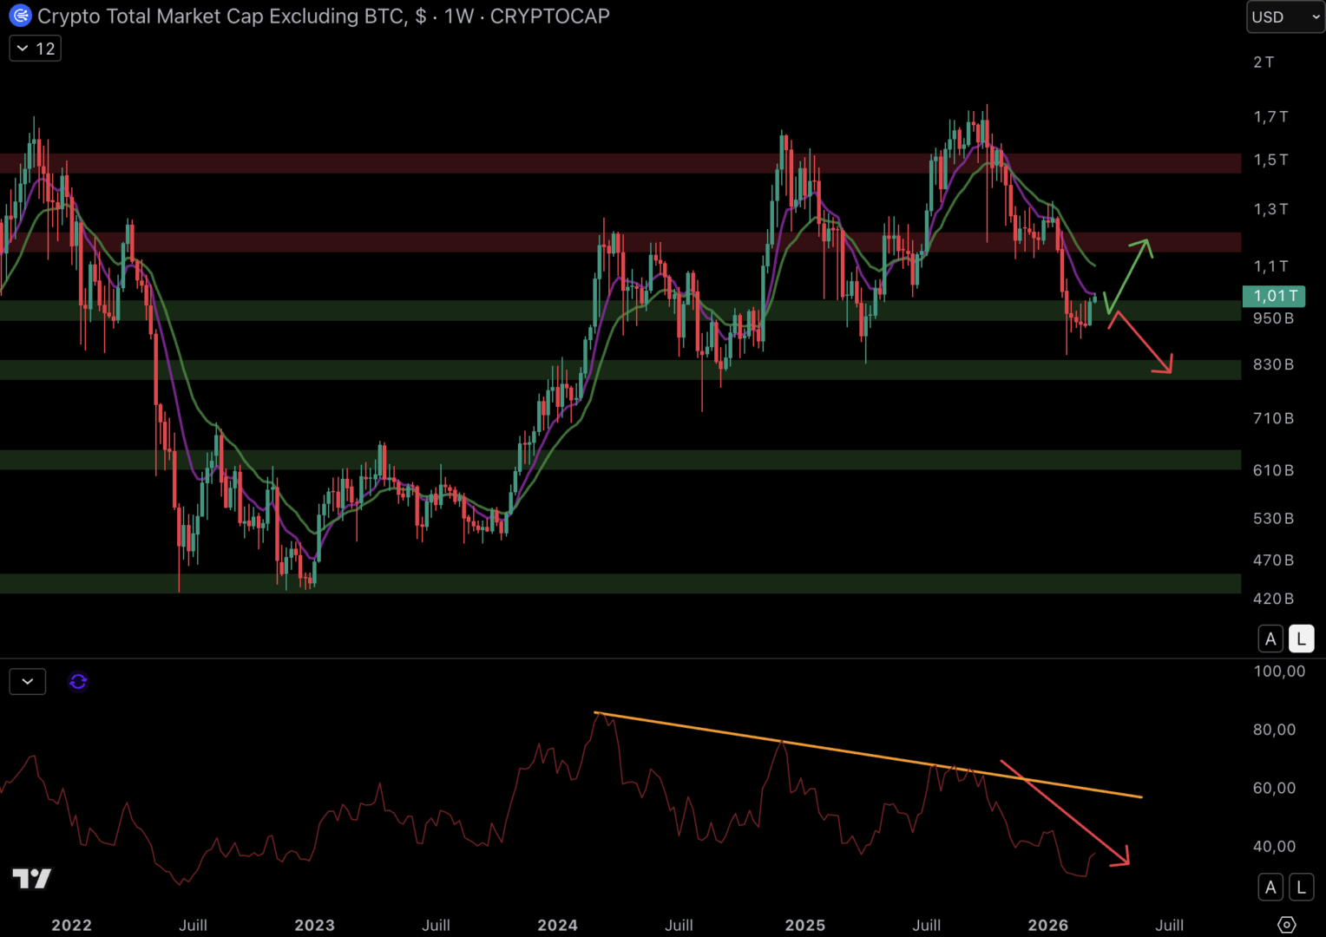The height and width of the screenshot is (937, 1326).
Task: Select the orange trendline on the oscillator
Action: point(868,754)
